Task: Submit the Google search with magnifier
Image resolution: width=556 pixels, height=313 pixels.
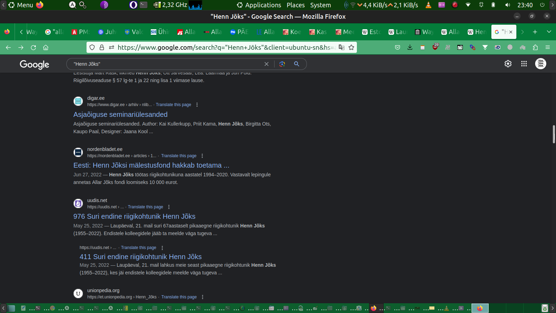Action: (x=296, y=64)
